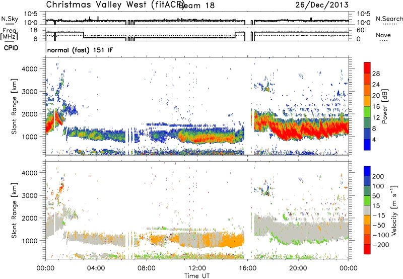Click "2000" on the power panel axis
Image resolution: width=403 pixels, height=279 pixels.
(x=29, y=114)
